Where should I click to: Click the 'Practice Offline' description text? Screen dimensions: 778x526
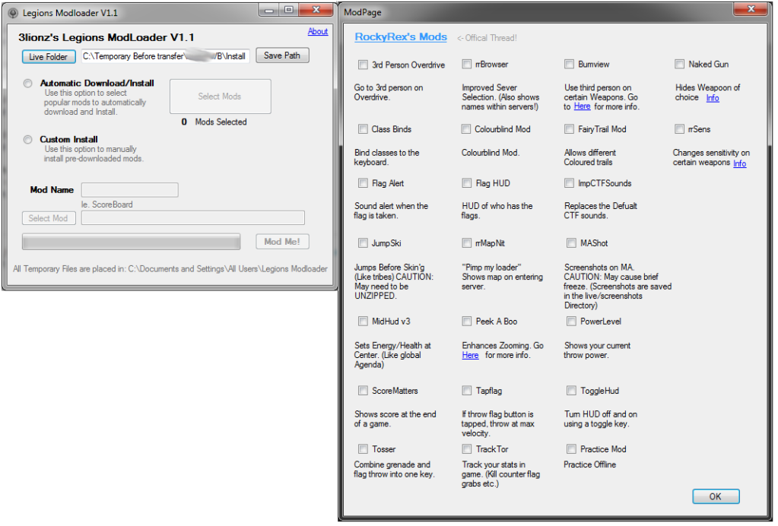[x=590, y=465]
